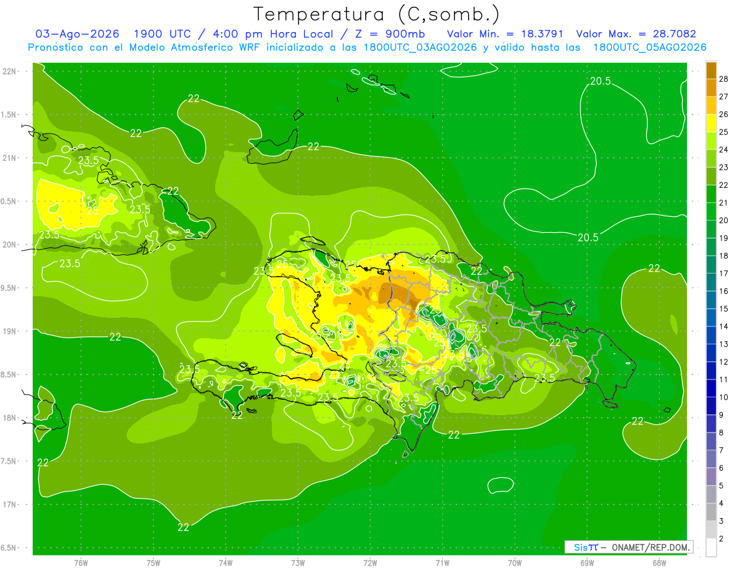Screen dimensions: 740x571
Task: Select the blue swatch between legend values 13 and 14
Action: (712, 335)
